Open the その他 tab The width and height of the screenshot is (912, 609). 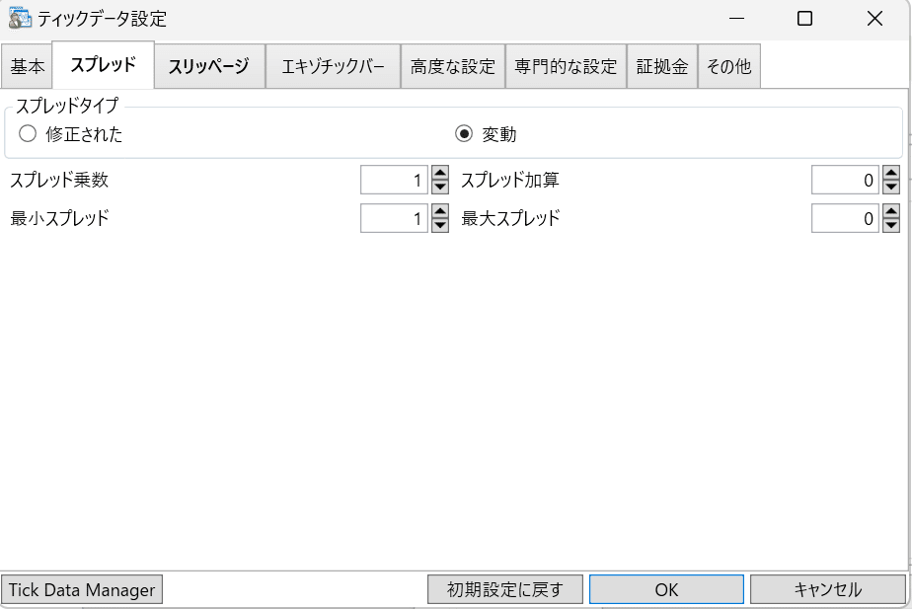pyautogui.click(x=729, y=65)
